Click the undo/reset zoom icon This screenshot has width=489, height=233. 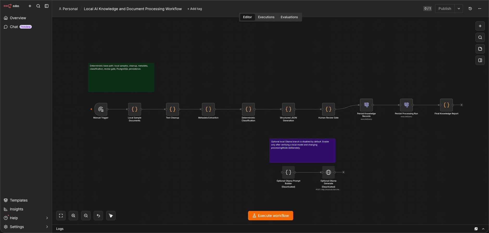98,216
